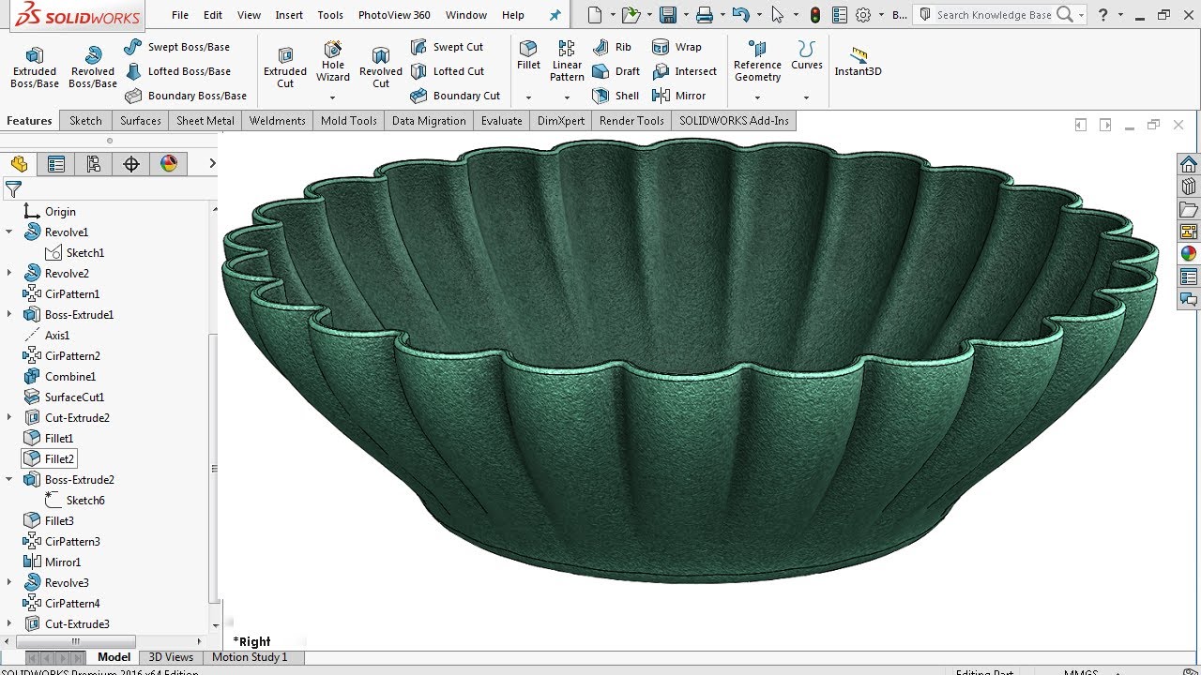The width and height of the screenshot is (1201, 675).
Task: Expand the Revolve2 feature node
Action: pyautogui.click(x=9, y=274)
